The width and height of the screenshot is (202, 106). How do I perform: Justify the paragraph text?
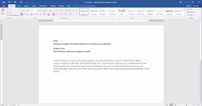pos(62,14)
